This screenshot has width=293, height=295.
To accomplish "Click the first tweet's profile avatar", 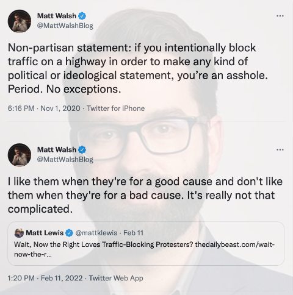I will pos(20,21).
